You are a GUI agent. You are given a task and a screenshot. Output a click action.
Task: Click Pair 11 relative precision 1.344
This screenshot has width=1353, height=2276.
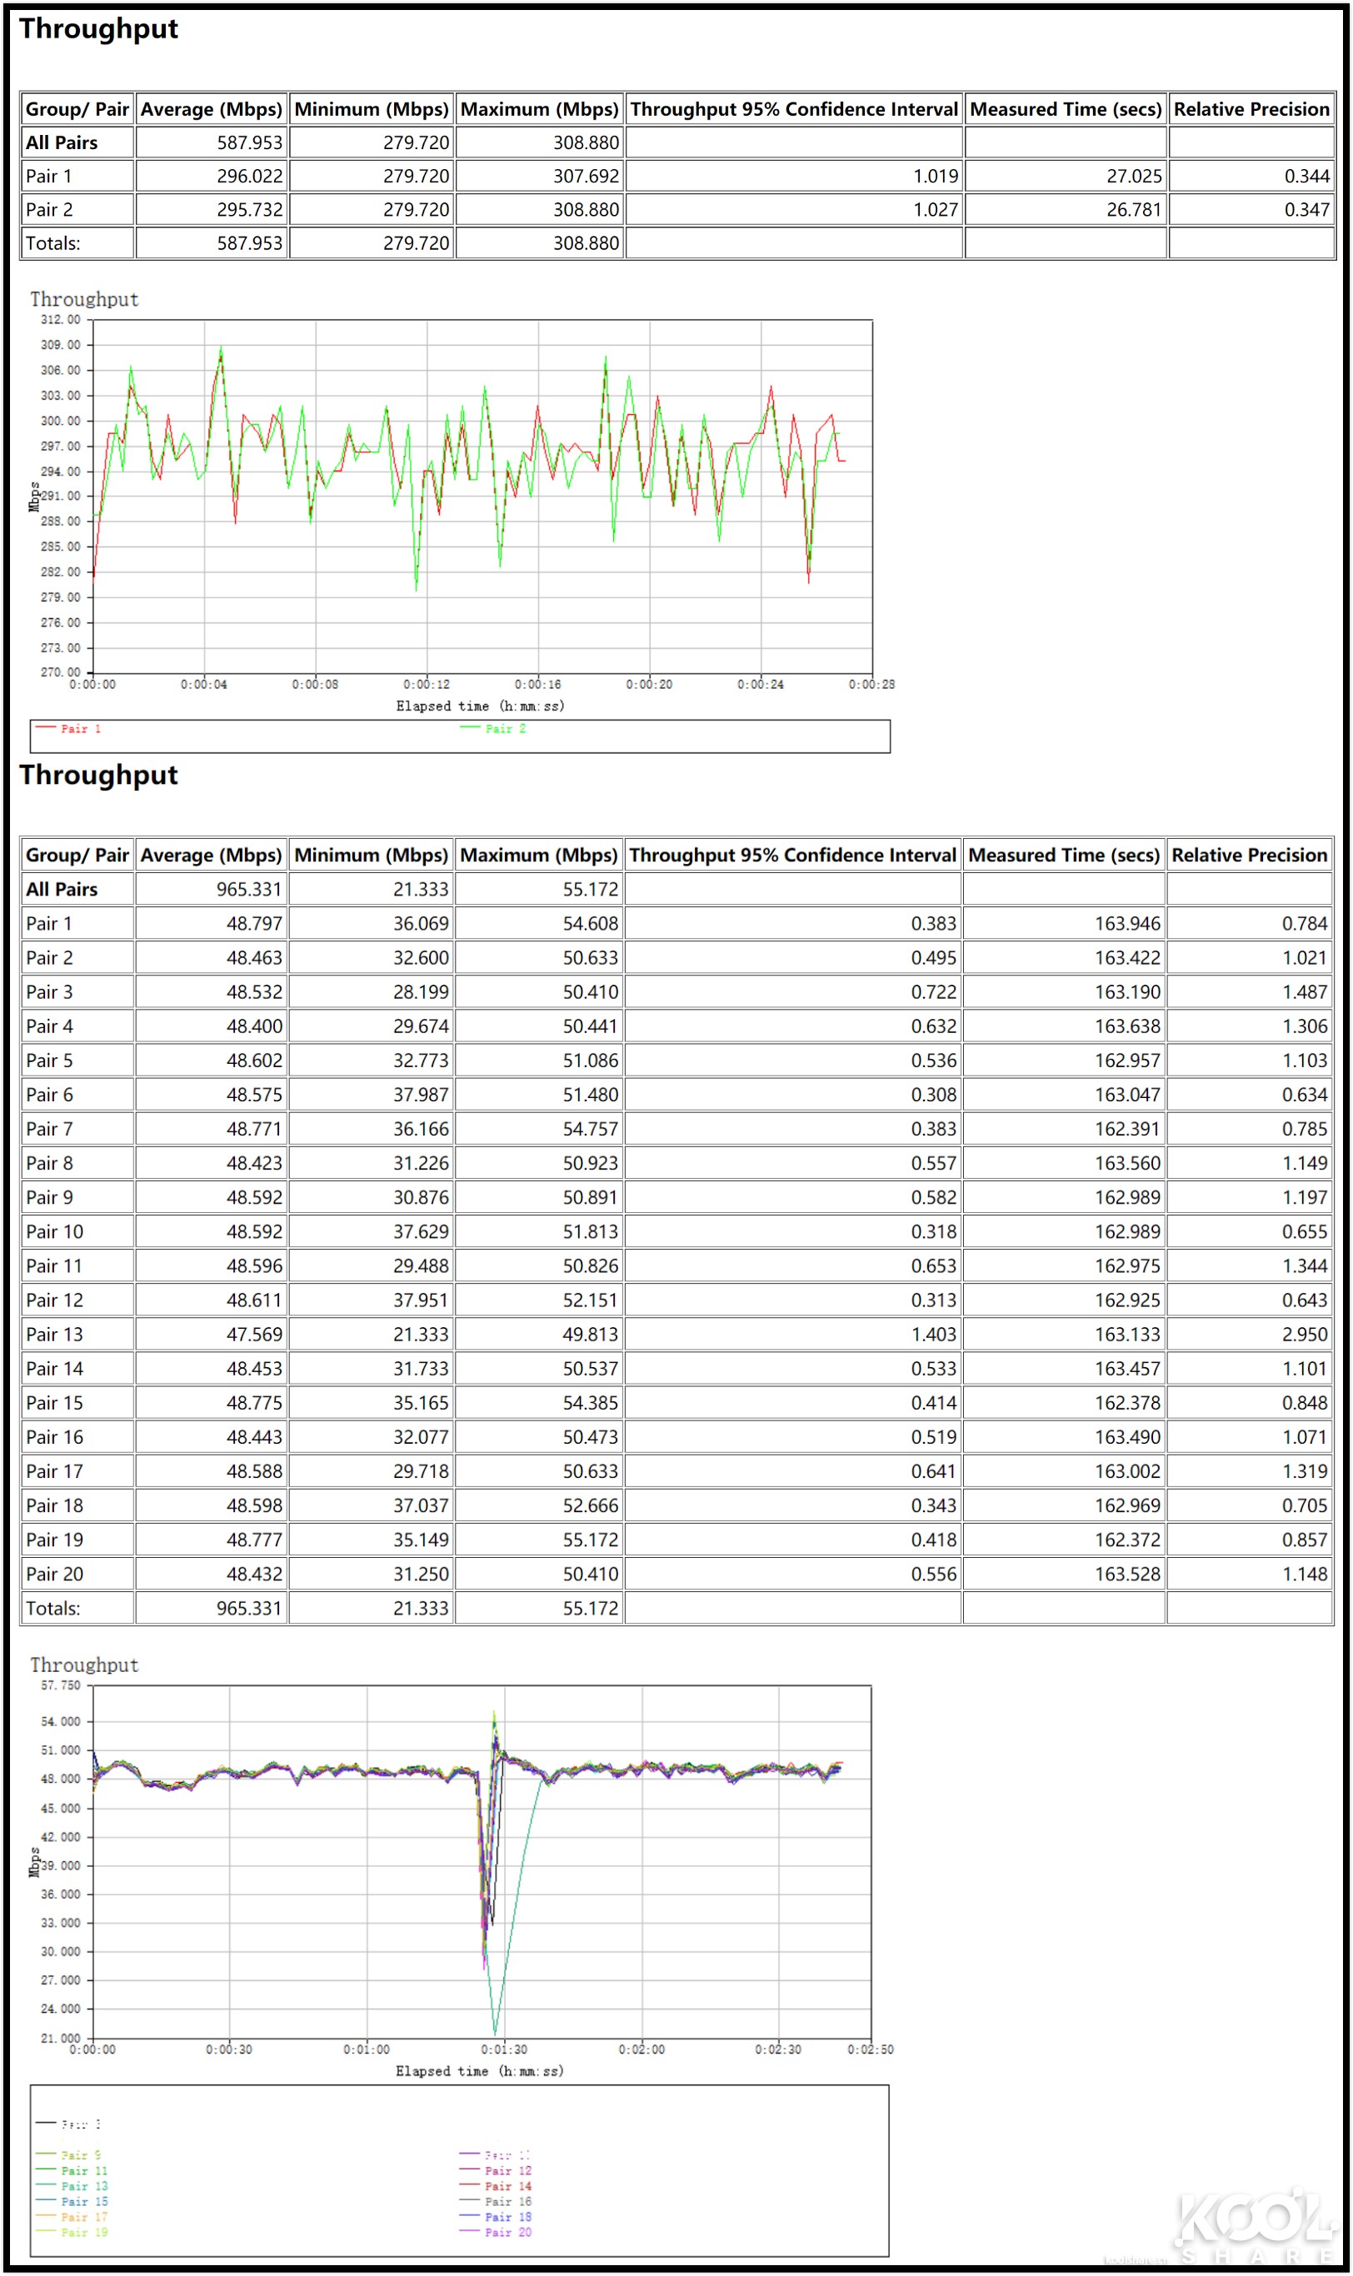coord(1305,1265)
